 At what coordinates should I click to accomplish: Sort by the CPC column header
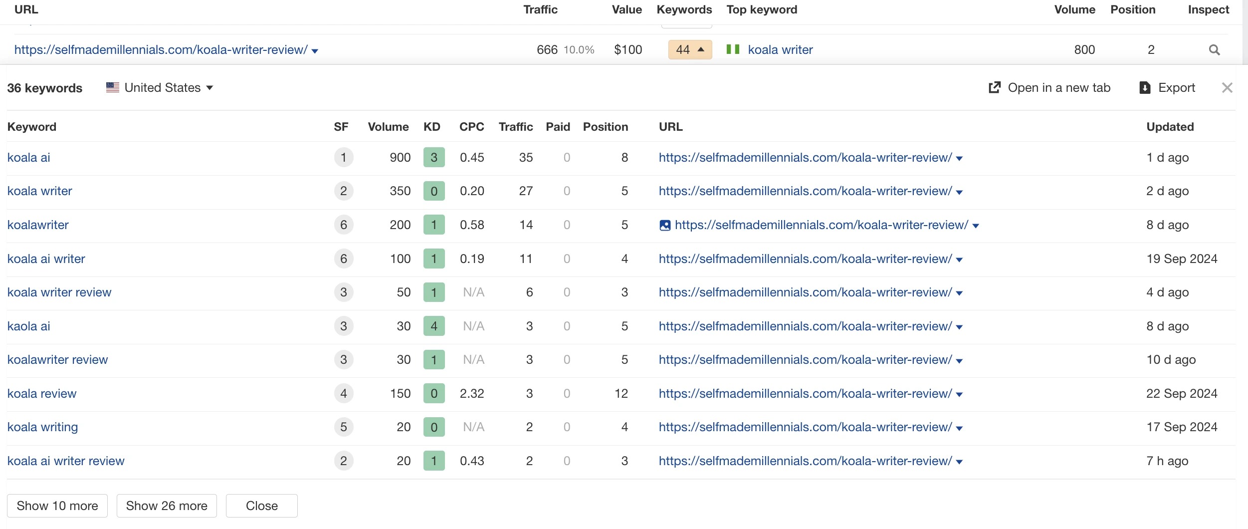472,127
